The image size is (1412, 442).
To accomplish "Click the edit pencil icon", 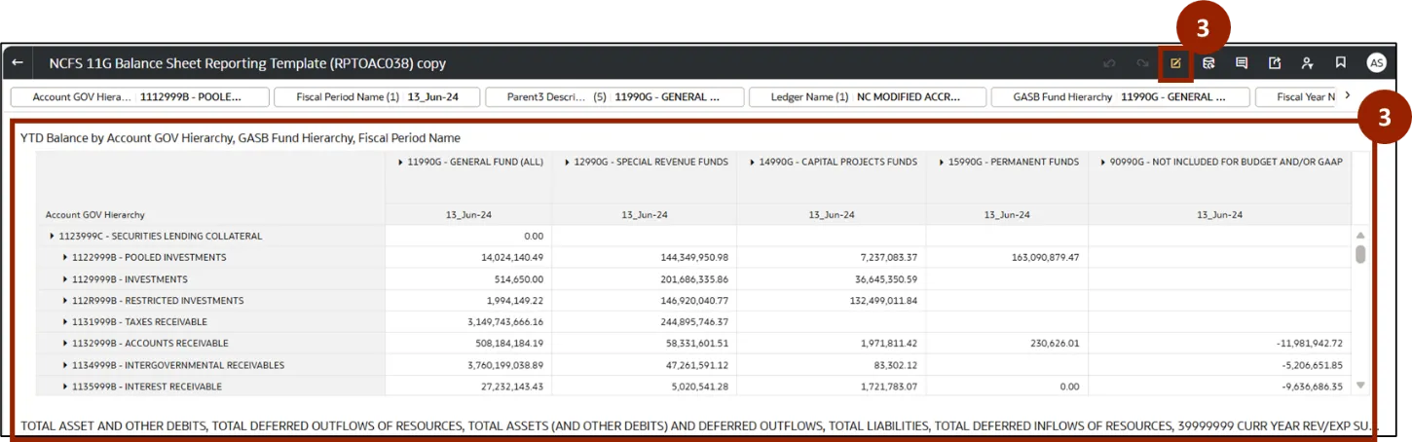I will pos(1175,63).
